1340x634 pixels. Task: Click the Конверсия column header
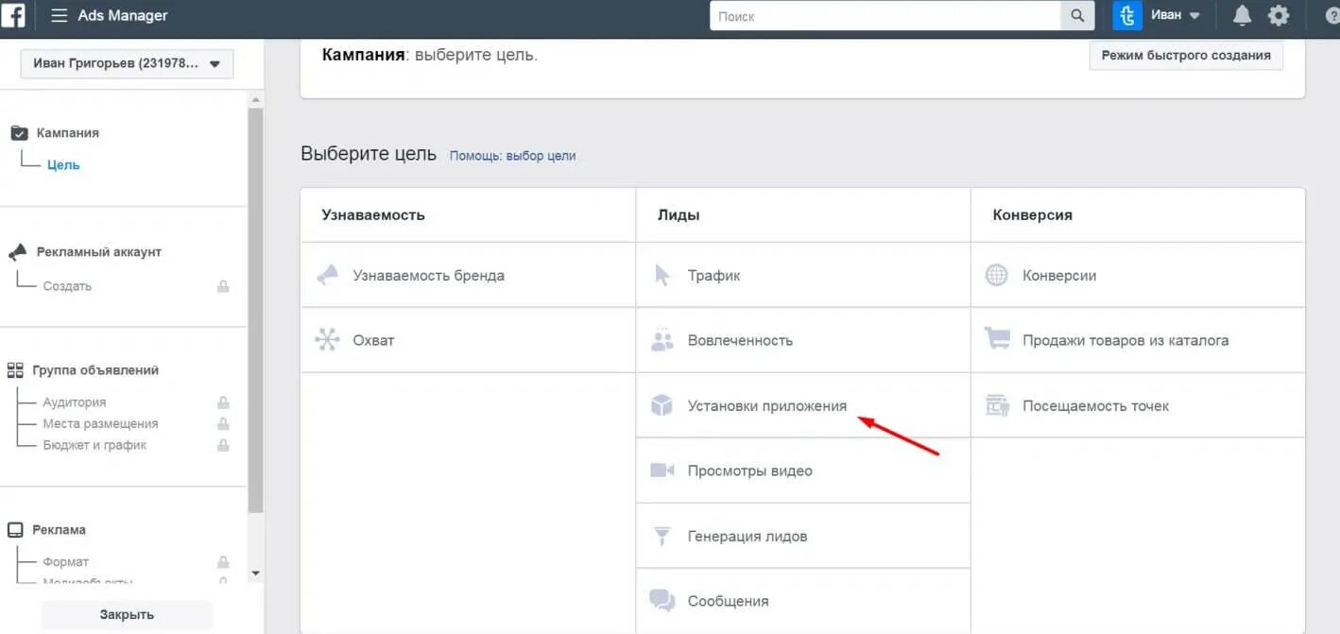pyautogui.click(x=1032, y=214)
